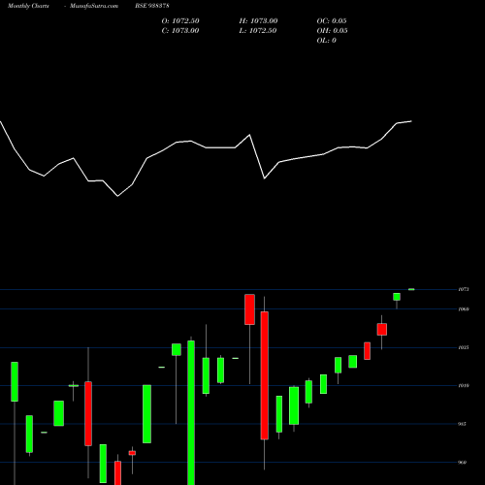Click the 1073 price axis label
The height and width of the screenshot is (485, 485).
(x=464, y=289)
